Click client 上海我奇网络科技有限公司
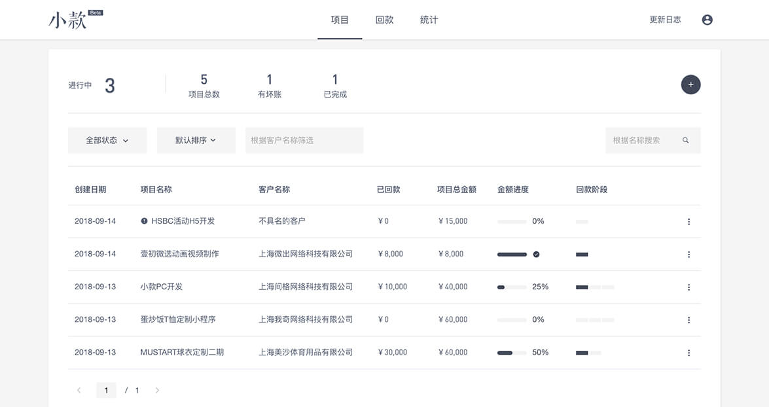769x407 pixels. tap(306, 320)
